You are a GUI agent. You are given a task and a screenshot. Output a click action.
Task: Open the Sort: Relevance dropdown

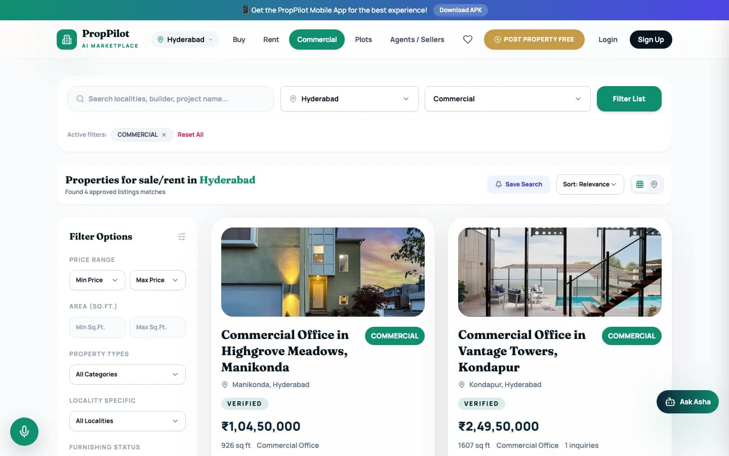point(590,184)
